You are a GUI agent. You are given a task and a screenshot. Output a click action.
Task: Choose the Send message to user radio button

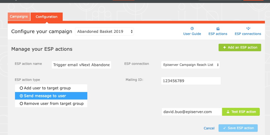tap(21, 96)
